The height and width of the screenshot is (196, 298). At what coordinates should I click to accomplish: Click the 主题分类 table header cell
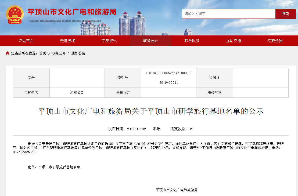coord(31,92)
